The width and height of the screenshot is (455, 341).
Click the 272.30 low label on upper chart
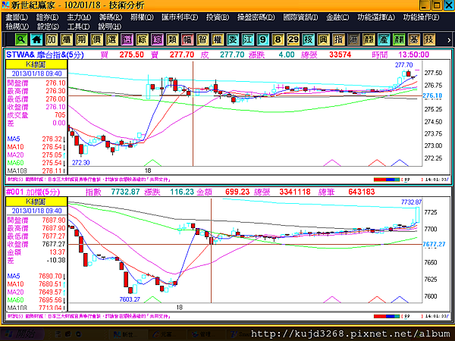pos(81,163)
